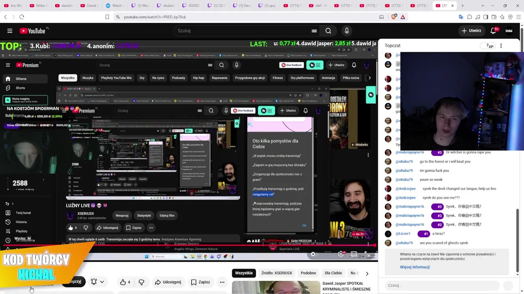524x294 pixels.
Task: Switch to the "XDDDD" browser tab
Action: [x=191, y=6]
